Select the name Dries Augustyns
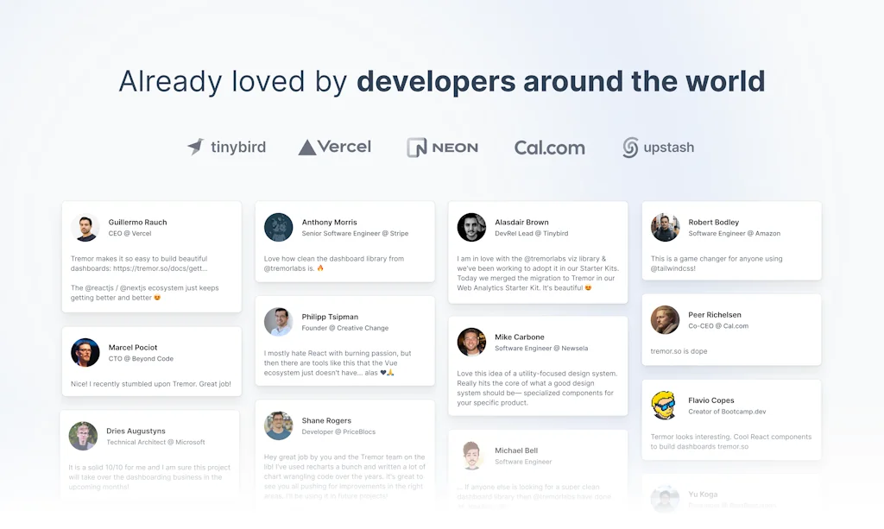The height and width of the screenshot is (529, 884). click(x=136, y=431)
